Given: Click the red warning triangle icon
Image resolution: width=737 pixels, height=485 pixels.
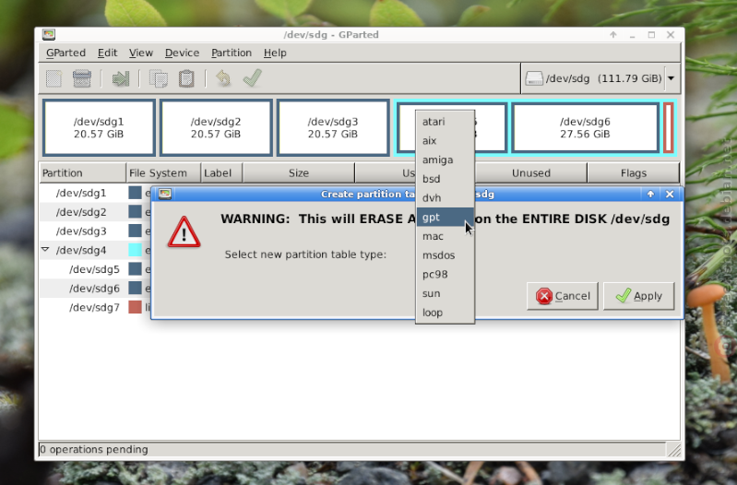Looking at the screenshot, I should tap(184, 231).
